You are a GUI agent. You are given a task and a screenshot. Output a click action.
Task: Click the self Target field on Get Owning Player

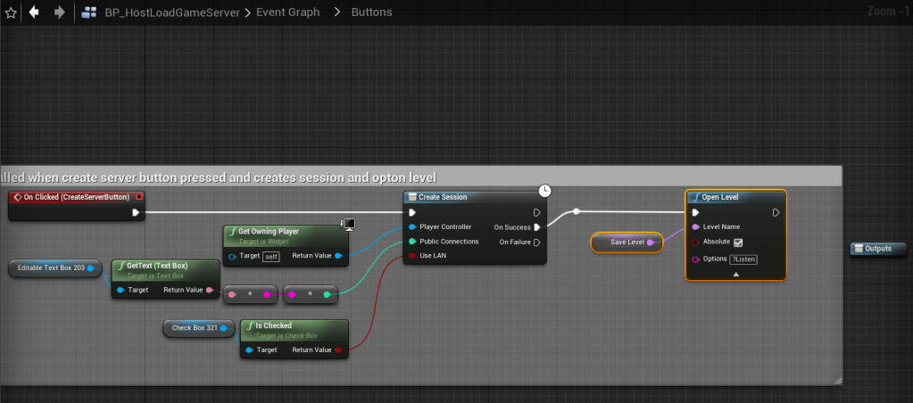click(x=271, y=256)
